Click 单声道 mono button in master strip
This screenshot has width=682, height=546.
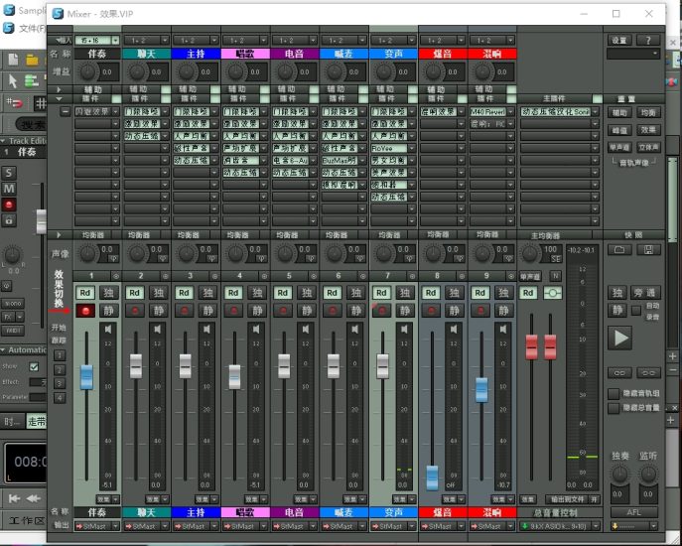click(530, 276)
